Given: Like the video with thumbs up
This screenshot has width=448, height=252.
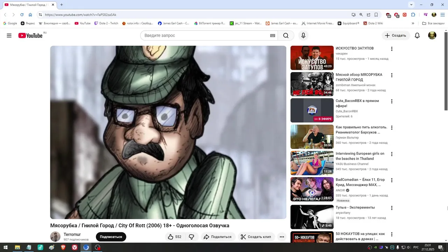Looking at the screenshot, I should click(x=174, y=237).
